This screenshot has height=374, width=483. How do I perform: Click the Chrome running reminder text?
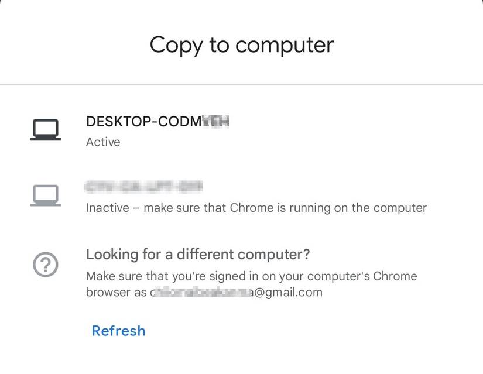point(256,207)
